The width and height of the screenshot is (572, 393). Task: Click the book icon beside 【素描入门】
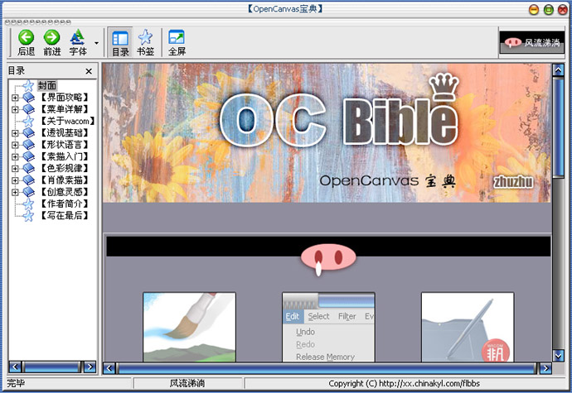[28, 156]
